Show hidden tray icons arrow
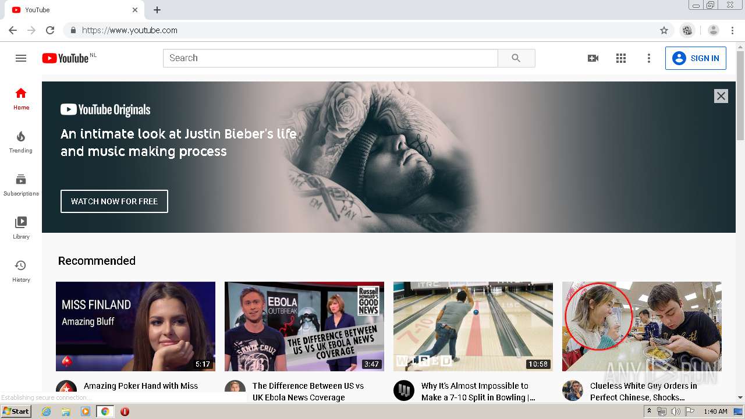Image resolution: width=745 pixels, height=419 pixels. (x=649, y=411)
